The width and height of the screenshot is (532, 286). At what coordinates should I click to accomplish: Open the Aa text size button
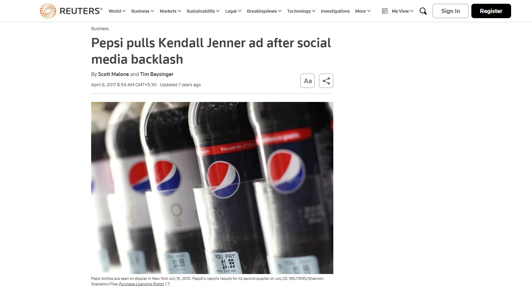(x=308, y=81)
